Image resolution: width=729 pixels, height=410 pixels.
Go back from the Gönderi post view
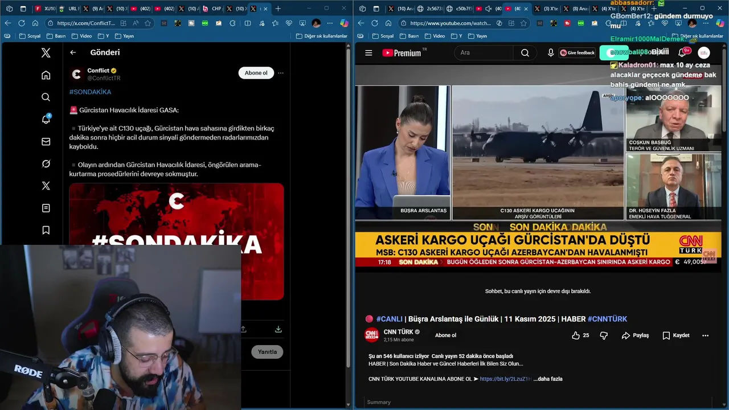coord(73,52)
